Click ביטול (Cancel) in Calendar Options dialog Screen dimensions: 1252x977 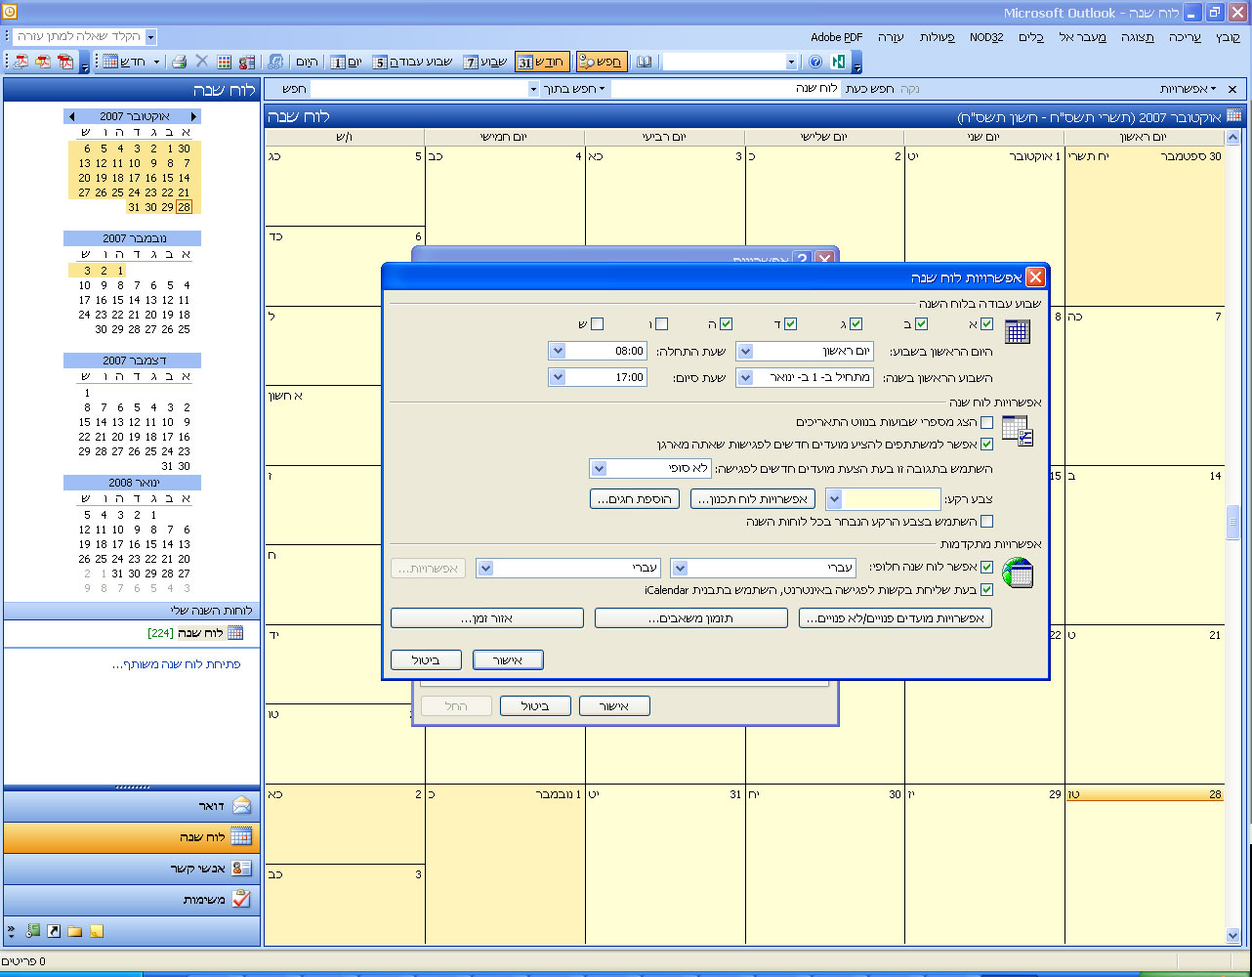pos(427,660)
